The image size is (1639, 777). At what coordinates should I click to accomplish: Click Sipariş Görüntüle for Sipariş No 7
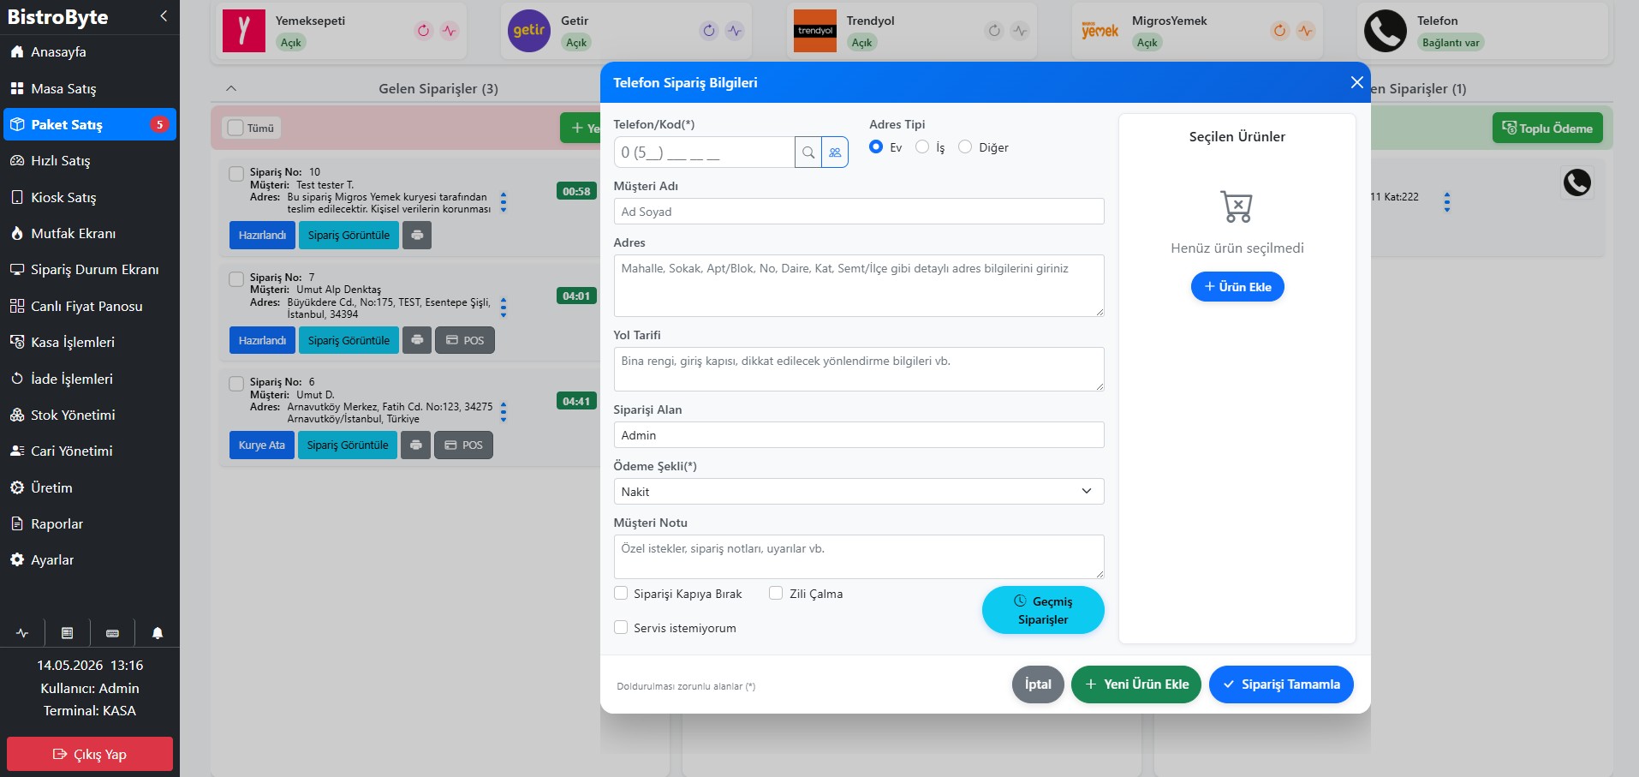click(x=349, y=340)
